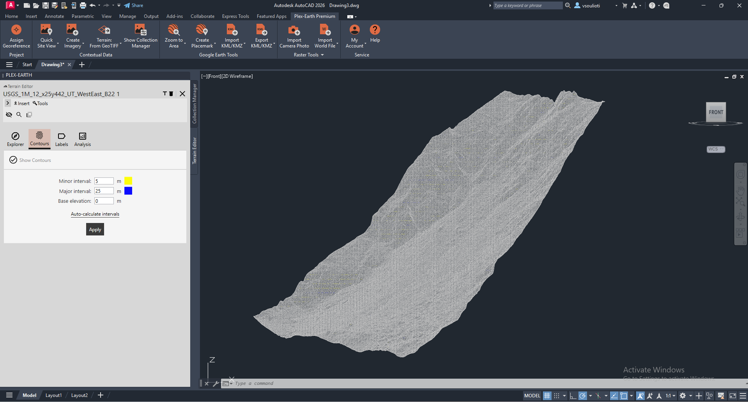Open the Labels section in Terrain Editor

point(62,139)
